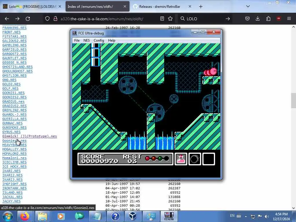Open Firefox hamburger application menu

[289, 18]
